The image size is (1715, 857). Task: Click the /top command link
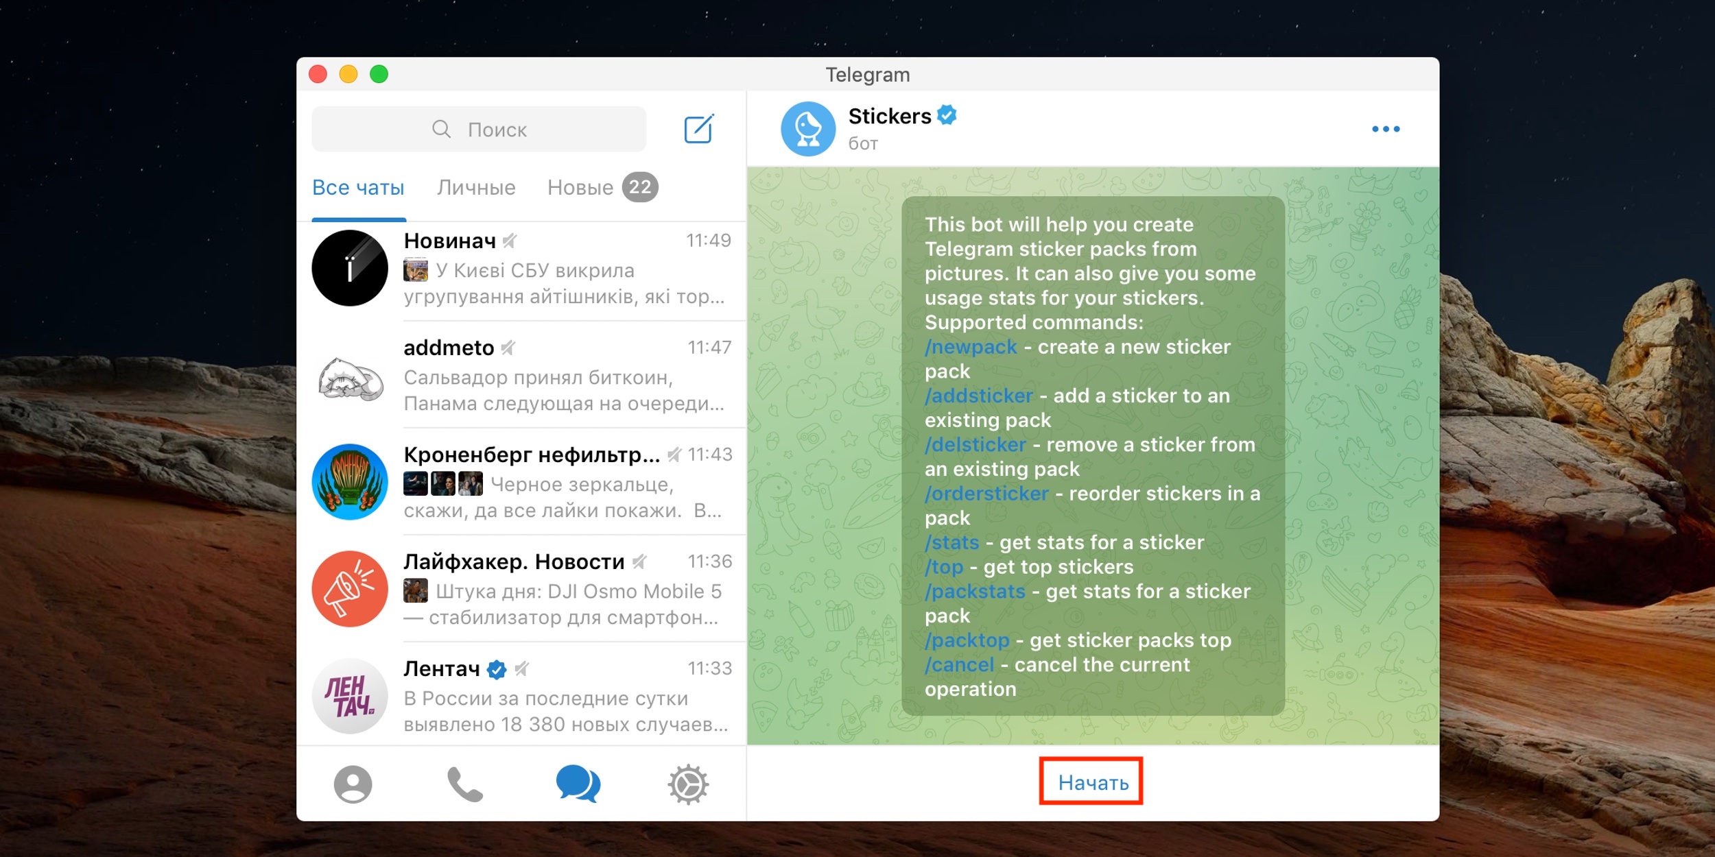[944, 567]
